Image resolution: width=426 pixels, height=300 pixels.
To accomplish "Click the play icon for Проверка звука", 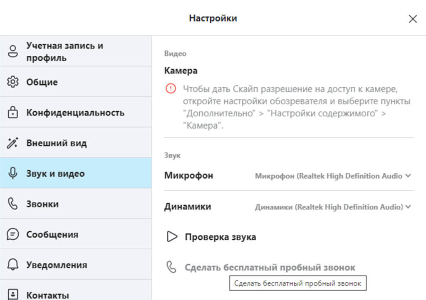I will [171, 237].
